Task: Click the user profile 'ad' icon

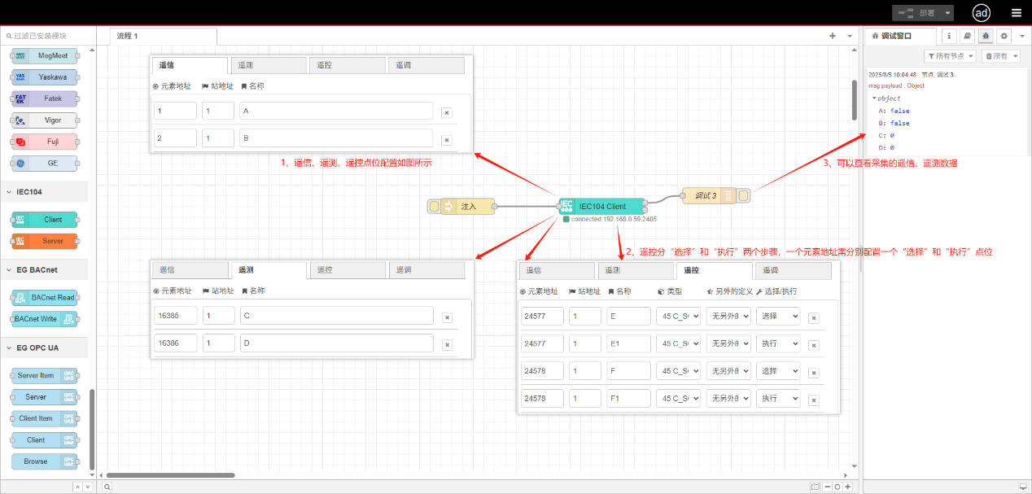Action: 982,13
